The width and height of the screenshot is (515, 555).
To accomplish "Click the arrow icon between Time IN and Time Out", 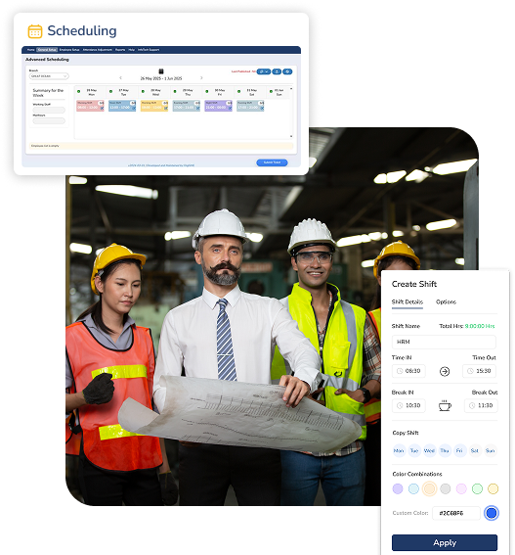I will 445,371.
